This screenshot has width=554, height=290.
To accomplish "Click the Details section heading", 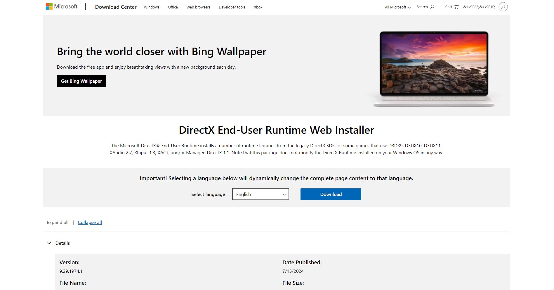I will tap(62, 243).
